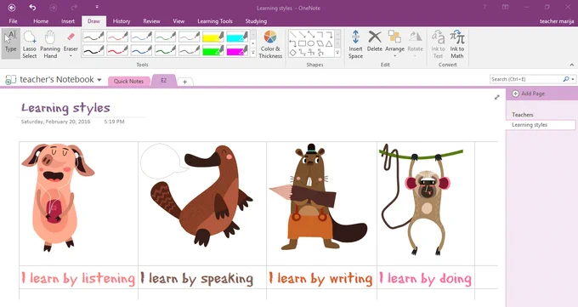Open the Teachers page
Viewport: 578px width, 307px height.
[x=523, y=115]
